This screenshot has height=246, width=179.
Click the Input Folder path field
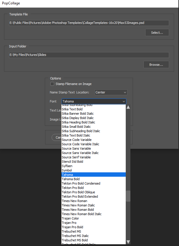87,55
